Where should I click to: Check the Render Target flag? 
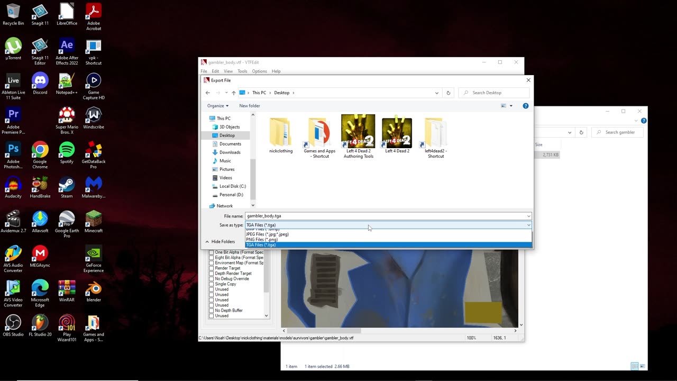click(212, 268)
